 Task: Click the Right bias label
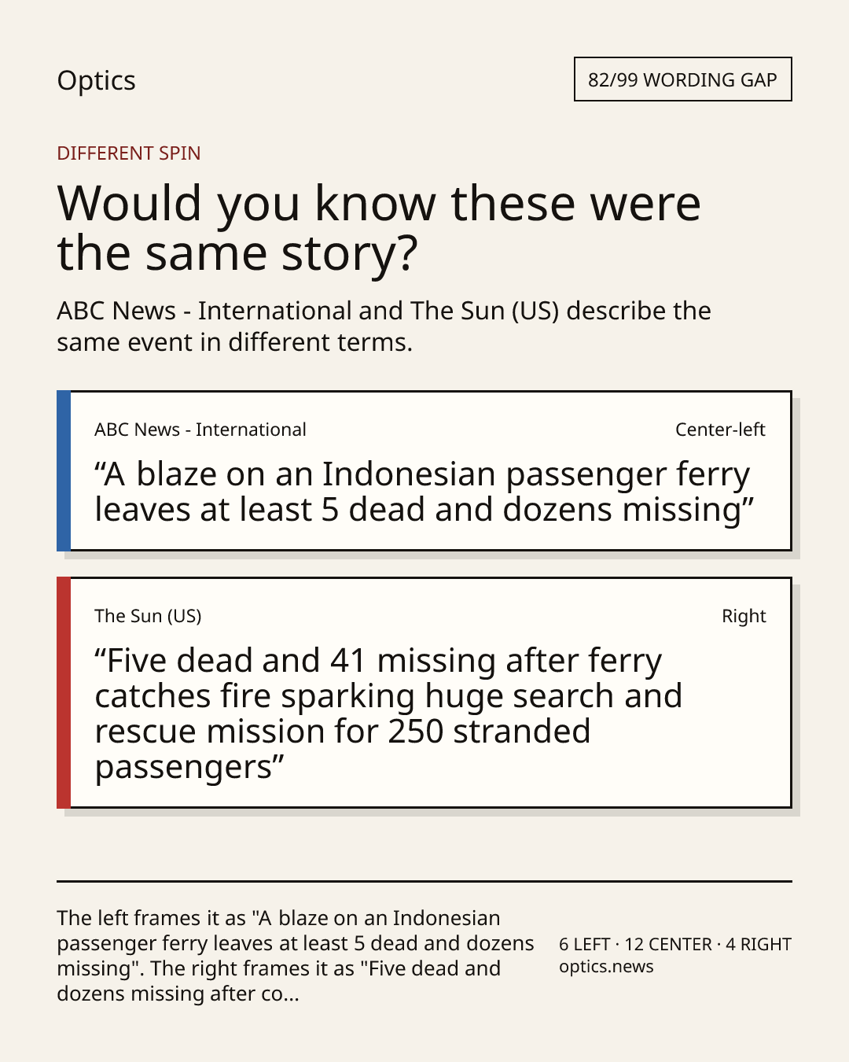pos(744,616)
